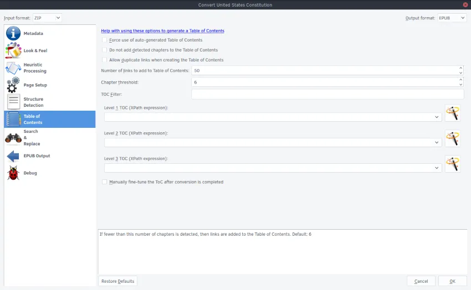Select the Table of Contents tab

[49, 120]
